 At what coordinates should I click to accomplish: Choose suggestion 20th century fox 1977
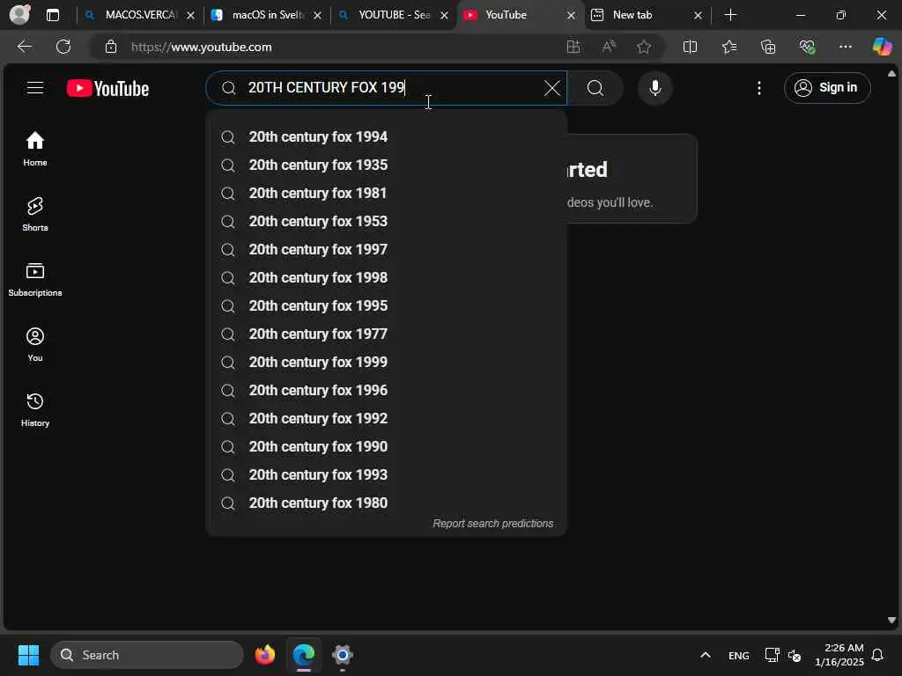387,334
